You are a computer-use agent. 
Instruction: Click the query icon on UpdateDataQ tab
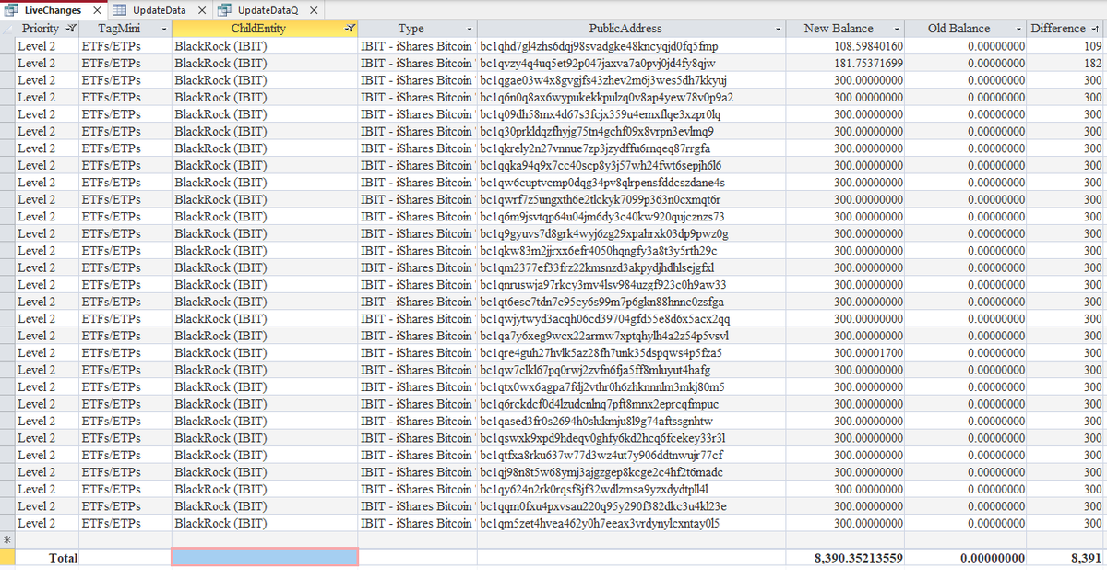point(225,10)
